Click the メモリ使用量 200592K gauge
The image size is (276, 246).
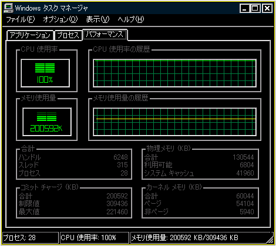pos(47,122)
